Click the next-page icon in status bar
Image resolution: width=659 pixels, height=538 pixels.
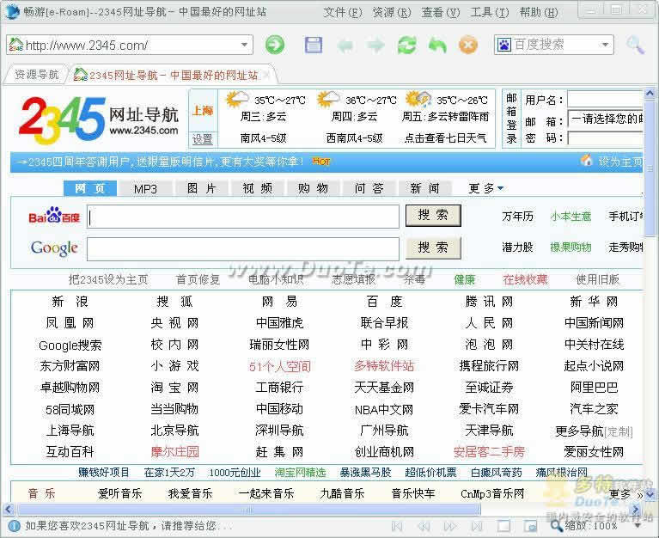tap(449, 526)
